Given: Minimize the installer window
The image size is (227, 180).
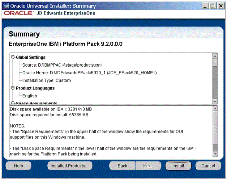Looking at the screenshot, I should (x=205, y=6).
